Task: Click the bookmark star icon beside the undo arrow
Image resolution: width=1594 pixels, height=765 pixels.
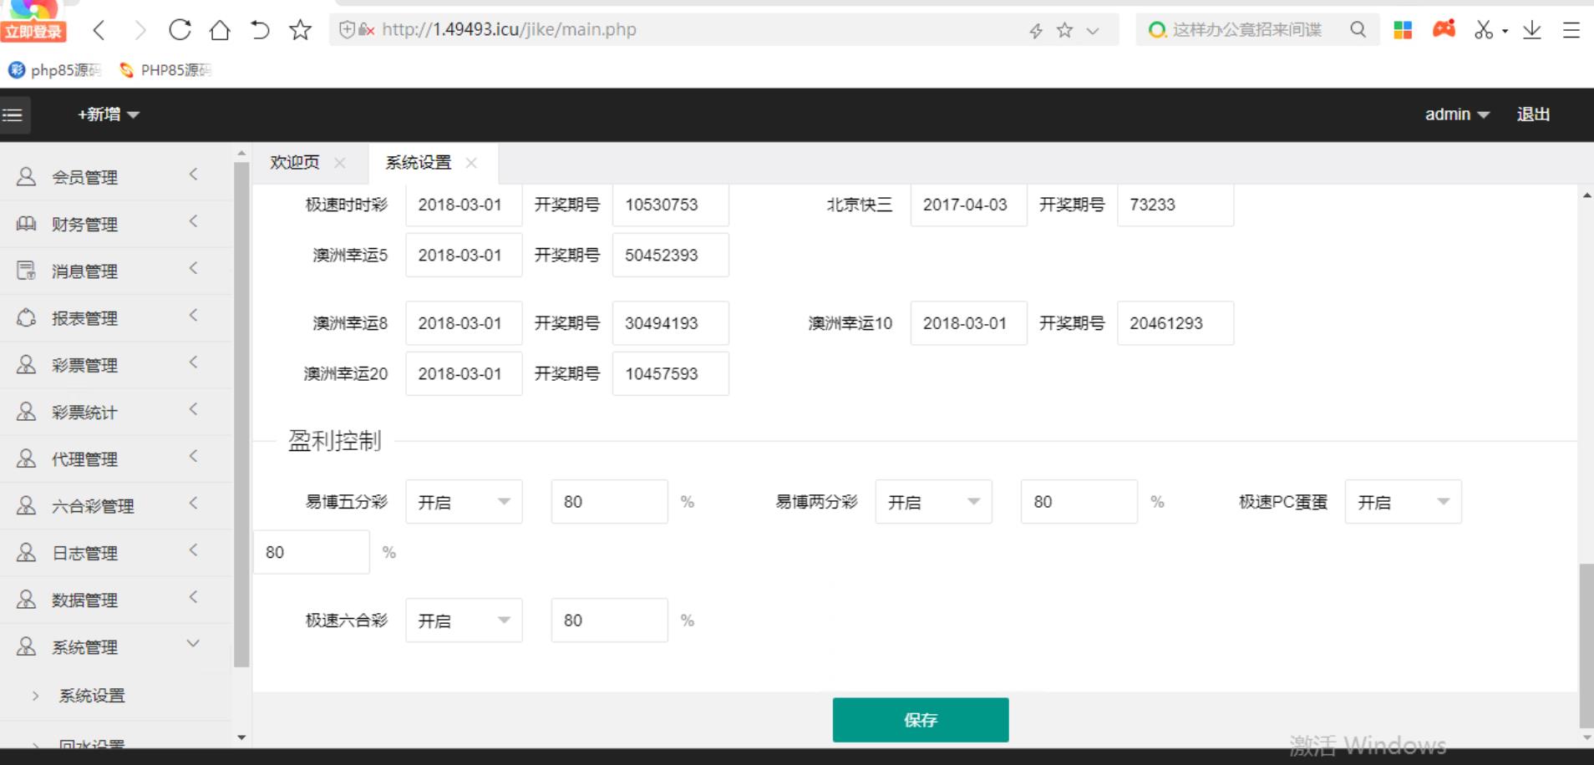Action: 300,30
